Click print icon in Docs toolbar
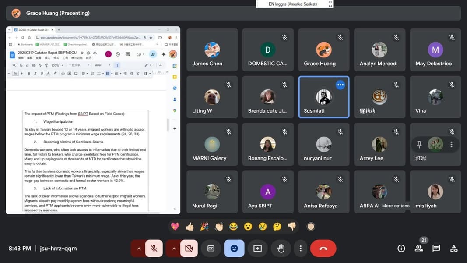 point(34,65)
